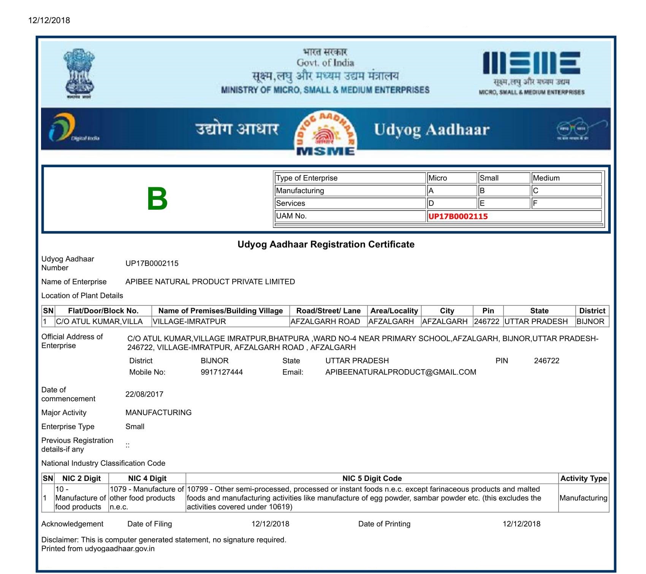The width and height of the screenshot is (646, 574).
Task: Click the 'Udyog Aadhaar Registration Certificate' heading
Action: (x=326, y=244)
